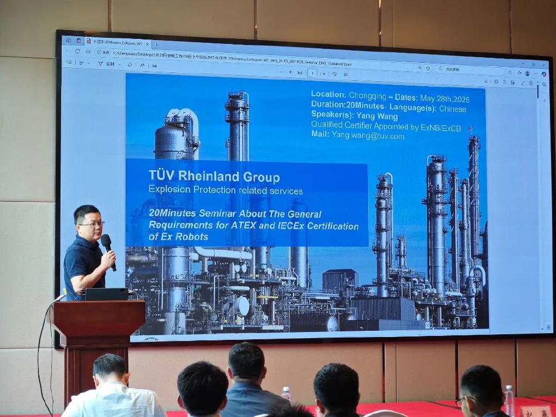Open the Edge sidebar search icon
This screenshot has height=417, width=556.
pos(545,85)
